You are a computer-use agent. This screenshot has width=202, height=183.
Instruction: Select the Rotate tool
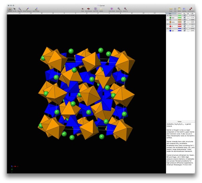point(9,9)
